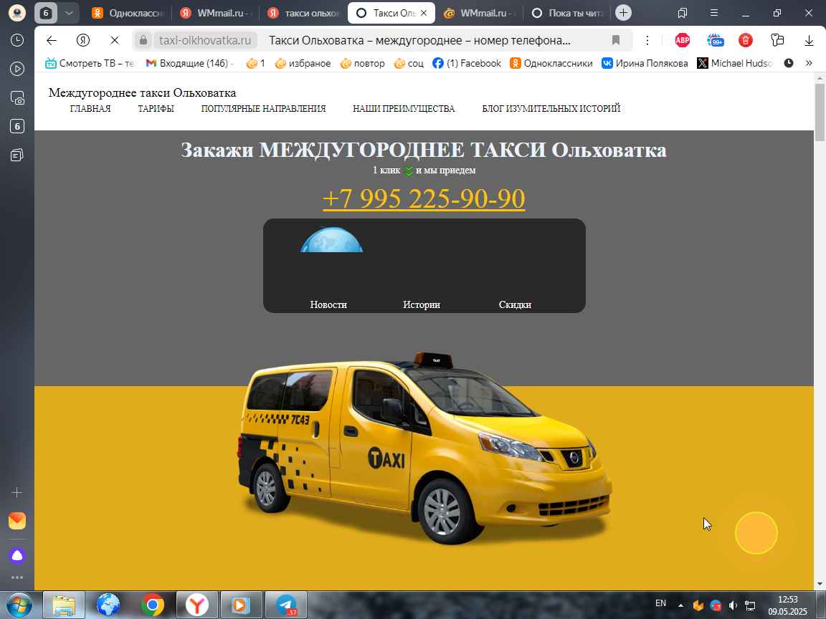The height and width of the screenshot is (619, 826).
Task: Open Ирина Полякова VK bookmark
Action: click(x=645, y=63)
